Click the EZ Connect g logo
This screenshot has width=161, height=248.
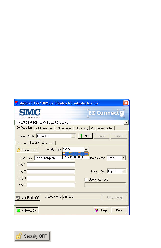coord(107,113)
